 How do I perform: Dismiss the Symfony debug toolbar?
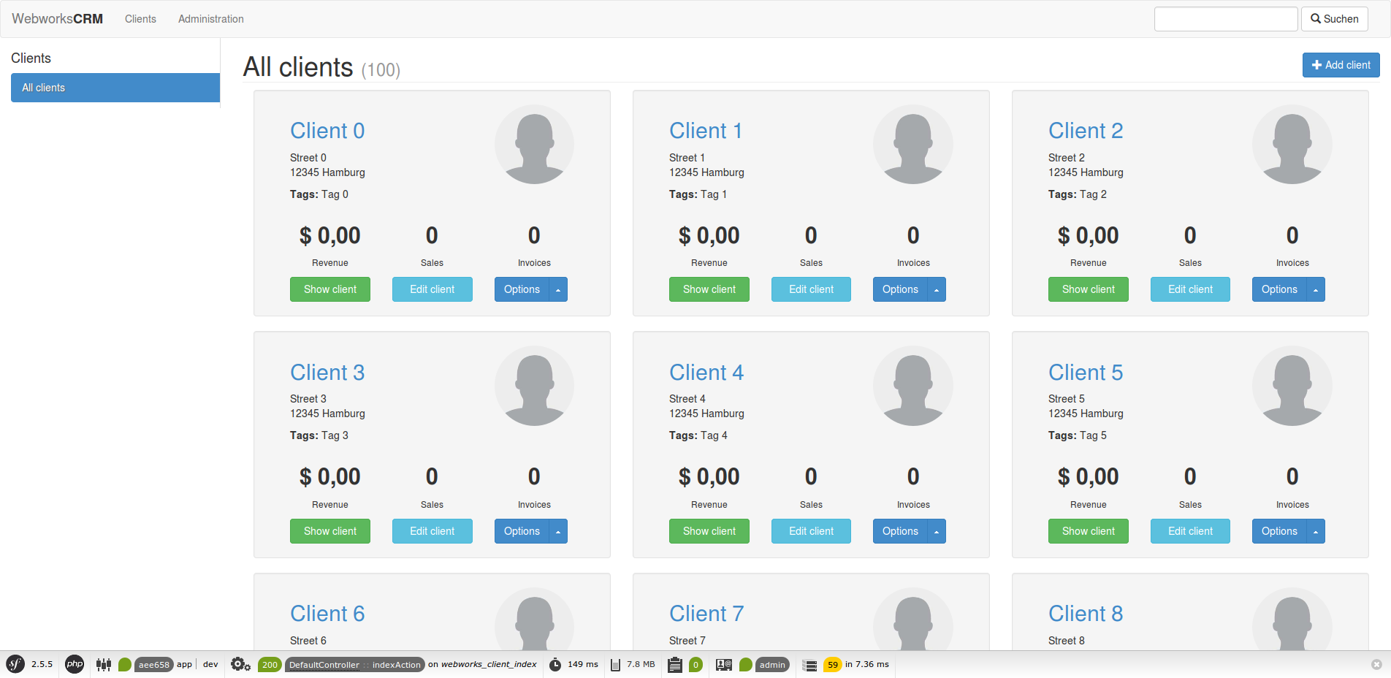1378,665
